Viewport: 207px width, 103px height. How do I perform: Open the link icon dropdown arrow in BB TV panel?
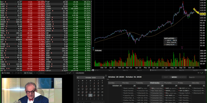pos(72,73)
